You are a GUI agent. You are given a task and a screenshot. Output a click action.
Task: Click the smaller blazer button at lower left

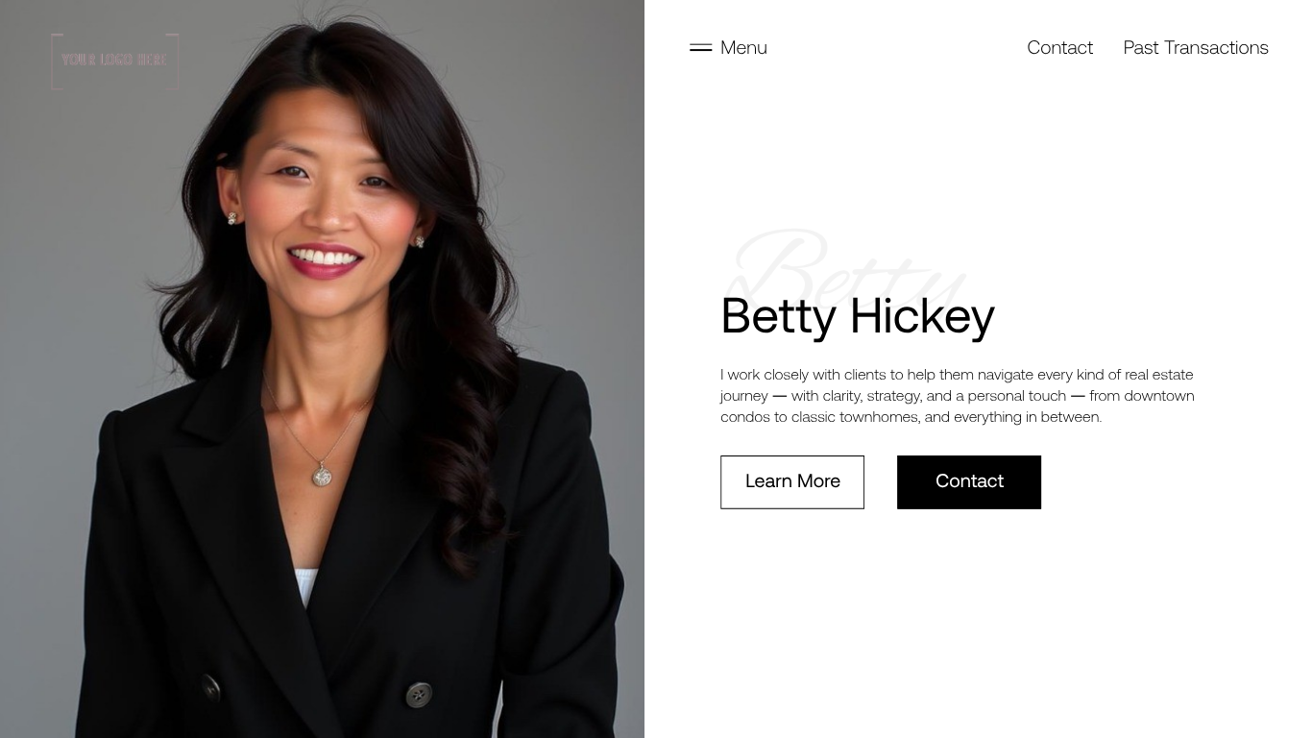[211, 687]
